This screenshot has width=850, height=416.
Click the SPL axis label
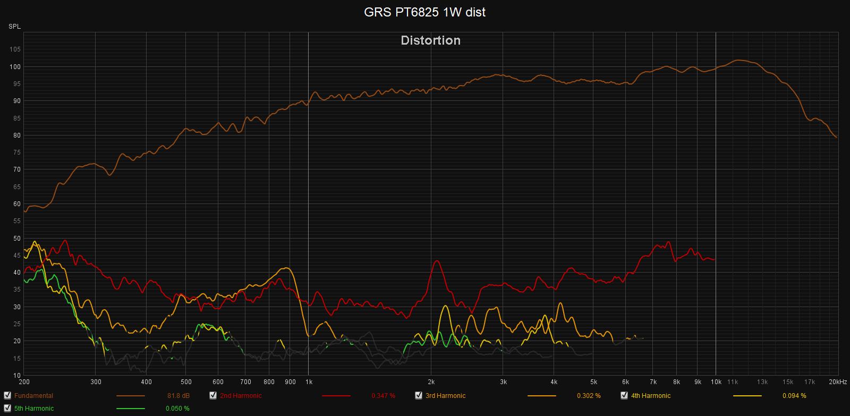pyautogui.click(x=14, y=27)
